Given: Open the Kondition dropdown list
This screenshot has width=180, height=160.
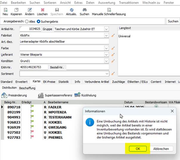Looking at the screenshot, I should (106, 61).
